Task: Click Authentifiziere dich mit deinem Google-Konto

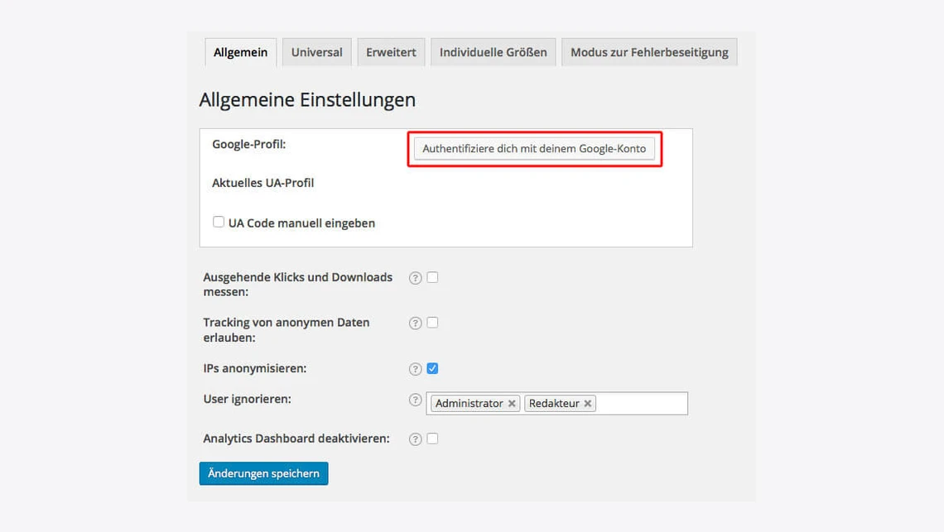Action: point(534,149)
